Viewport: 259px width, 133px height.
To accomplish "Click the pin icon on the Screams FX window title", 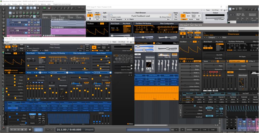I will [x=221, y=7].
